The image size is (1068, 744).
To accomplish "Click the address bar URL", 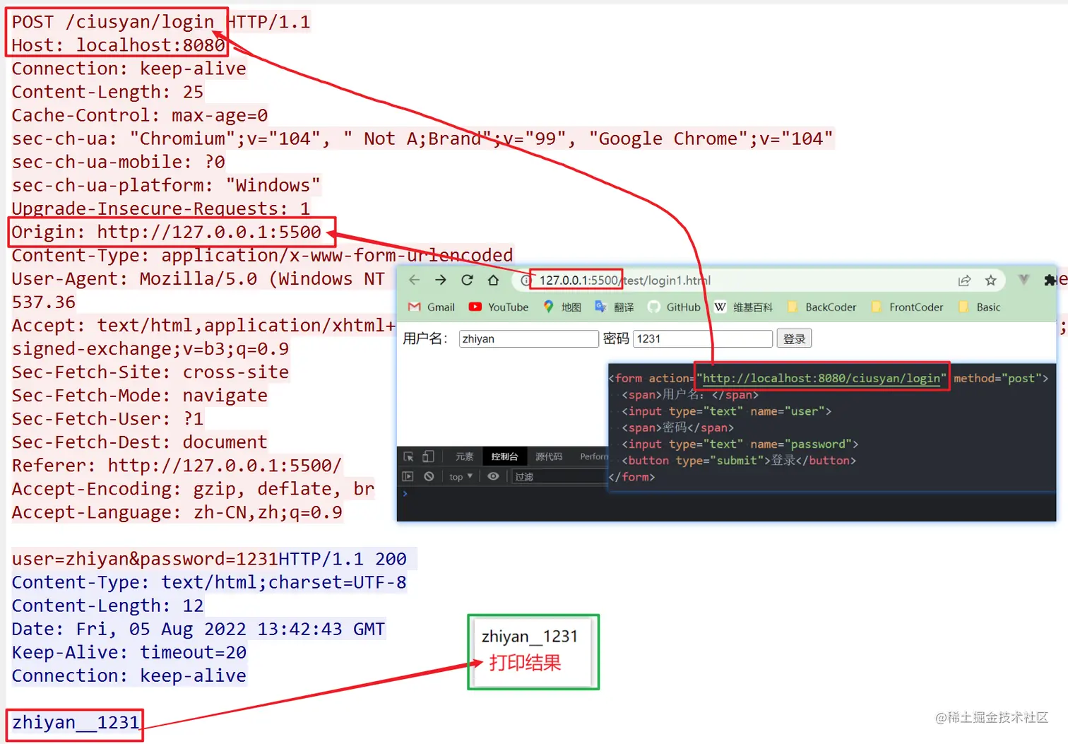I will [x=625, y=281].
